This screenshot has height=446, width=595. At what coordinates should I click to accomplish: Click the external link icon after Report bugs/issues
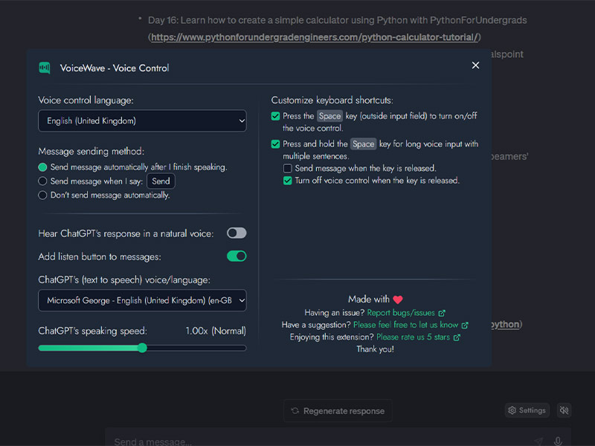pos(442,313)
